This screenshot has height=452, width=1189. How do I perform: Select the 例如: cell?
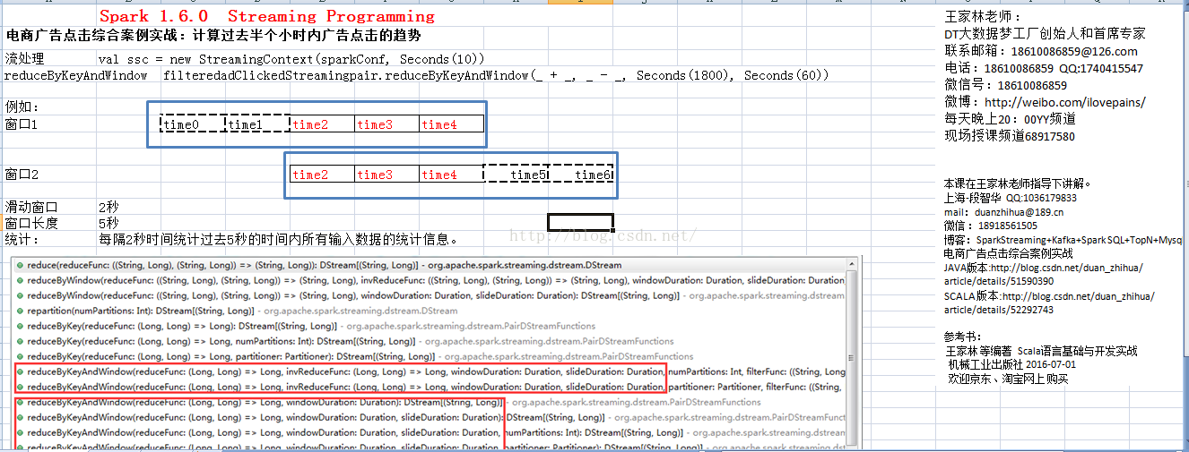22,107
